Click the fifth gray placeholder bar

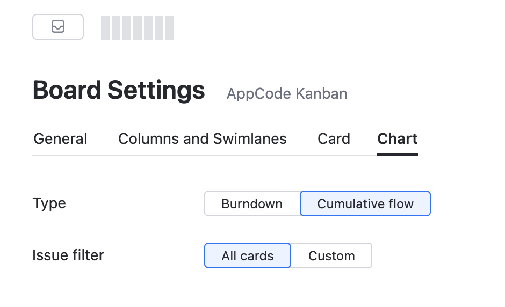pos(148,28)
